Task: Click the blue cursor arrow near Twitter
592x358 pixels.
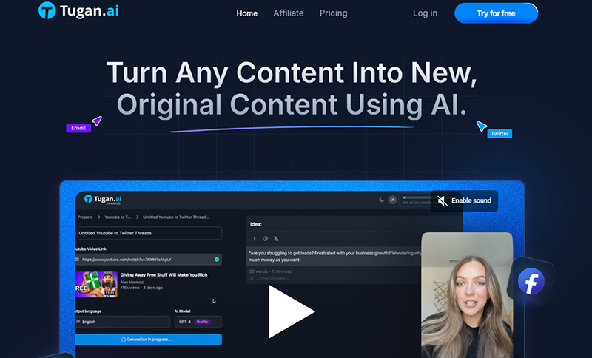Action: click(481, 126)
